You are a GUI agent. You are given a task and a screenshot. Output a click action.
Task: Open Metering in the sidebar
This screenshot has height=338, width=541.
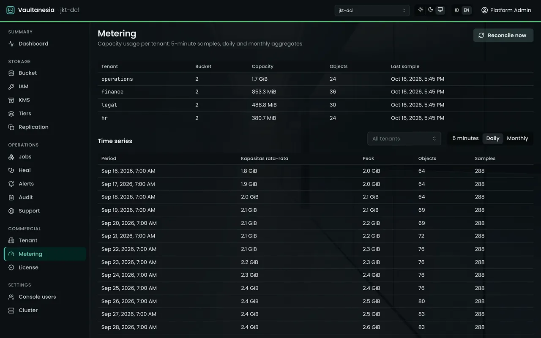pos(45,254)
